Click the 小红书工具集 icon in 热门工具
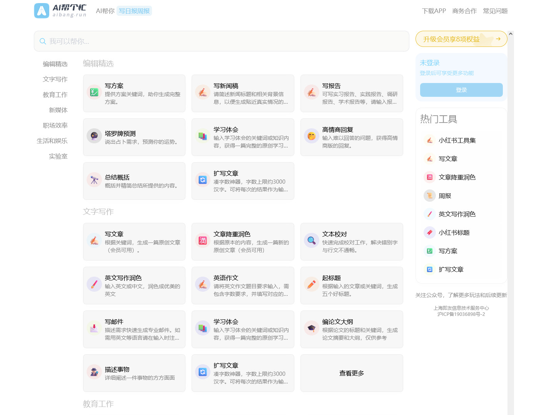Image resolution: width=554 pixels, height=415 pixels. click(x=430, y=140)
